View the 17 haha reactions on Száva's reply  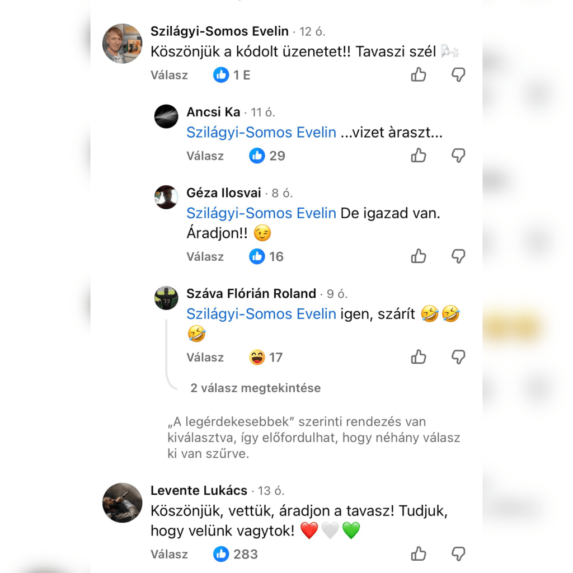coord(266,358)
